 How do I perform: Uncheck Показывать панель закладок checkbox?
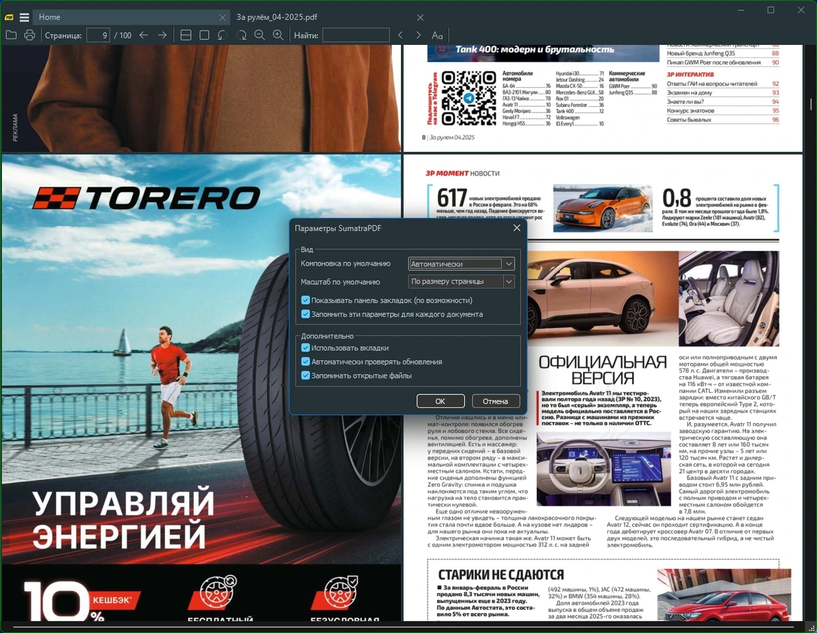[306, 300]
